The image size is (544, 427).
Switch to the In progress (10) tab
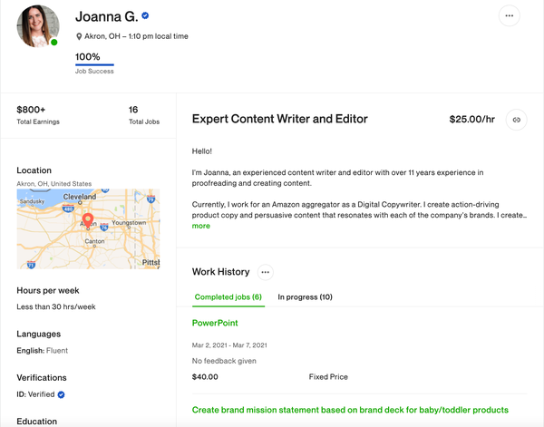pyautogui.click(x=305, y=296)
